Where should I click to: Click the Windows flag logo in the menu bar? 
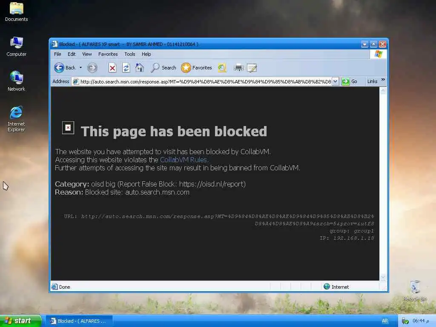coord(379,54)
